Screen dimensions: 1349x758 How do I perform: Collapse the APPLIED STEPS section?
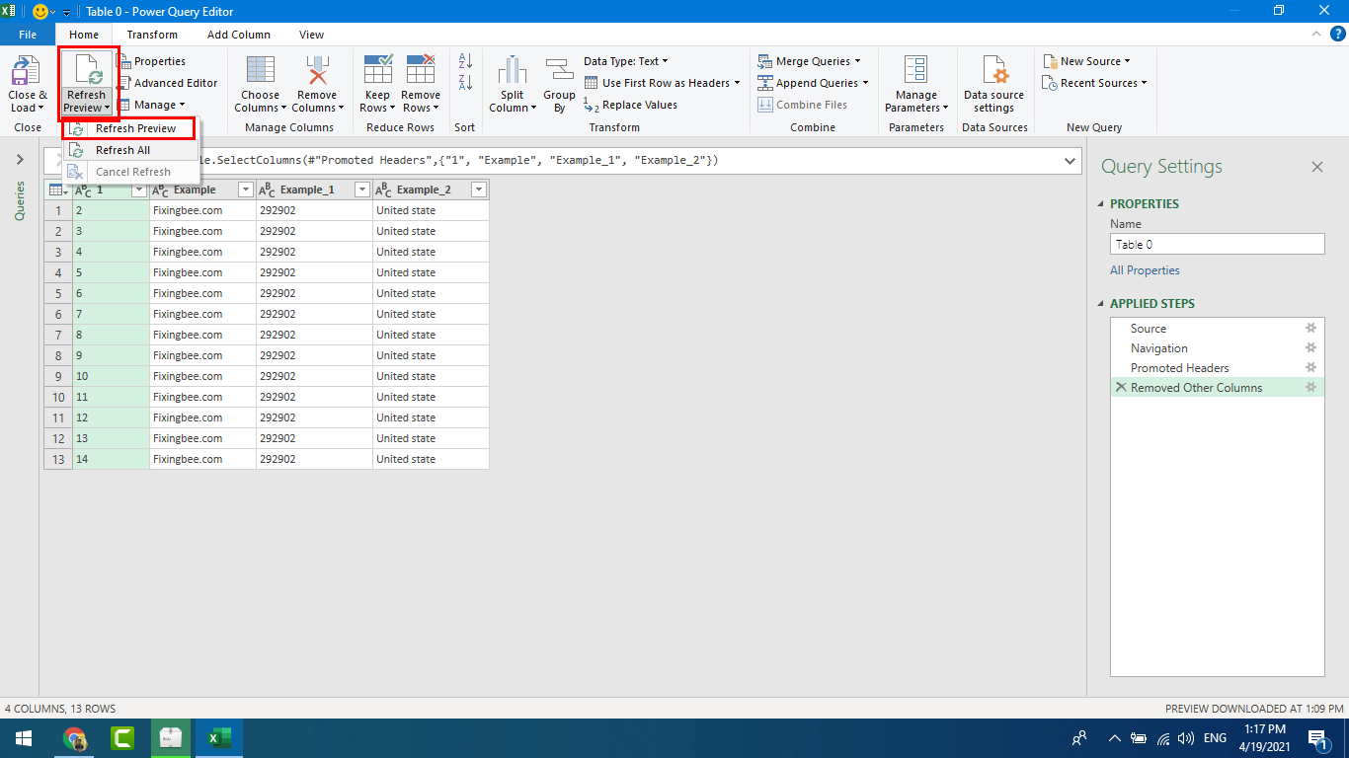click(x=1102, y=304)
